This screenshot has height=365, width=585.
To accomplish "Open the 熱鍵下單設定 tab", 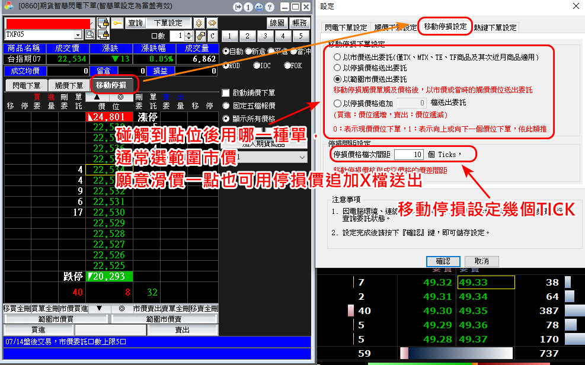I will tap(495, 28).
